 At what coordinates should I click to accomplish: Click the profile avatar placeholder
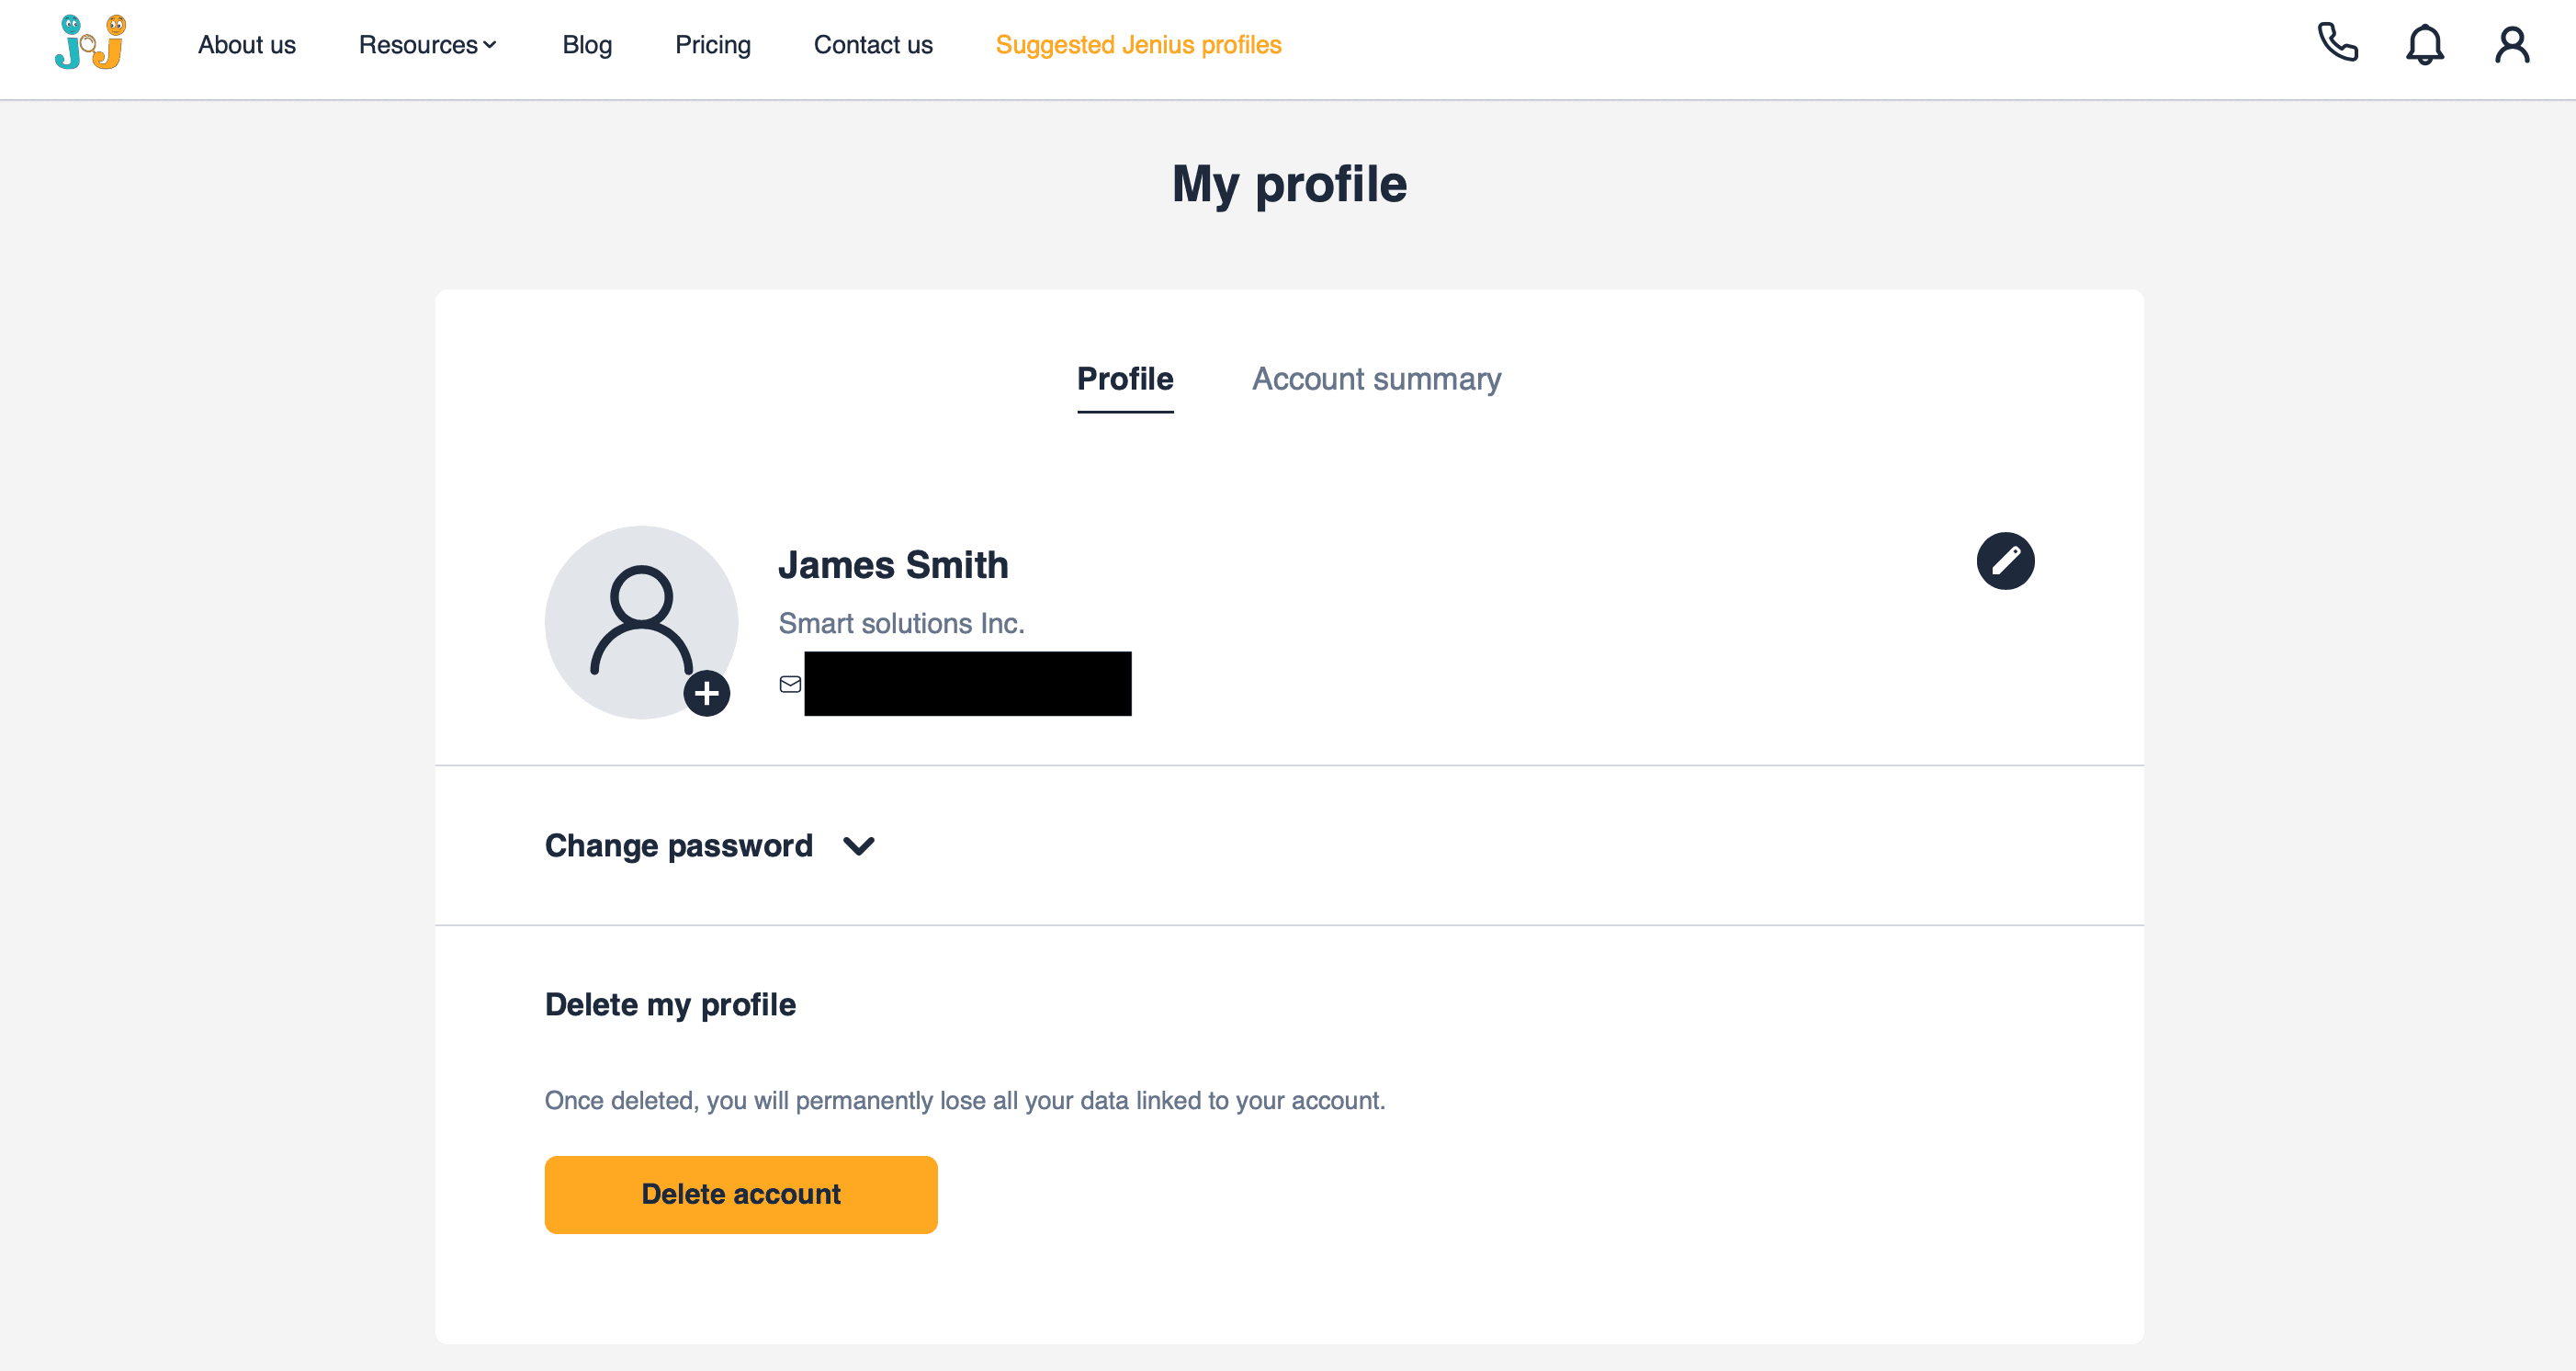pos(641,622)
